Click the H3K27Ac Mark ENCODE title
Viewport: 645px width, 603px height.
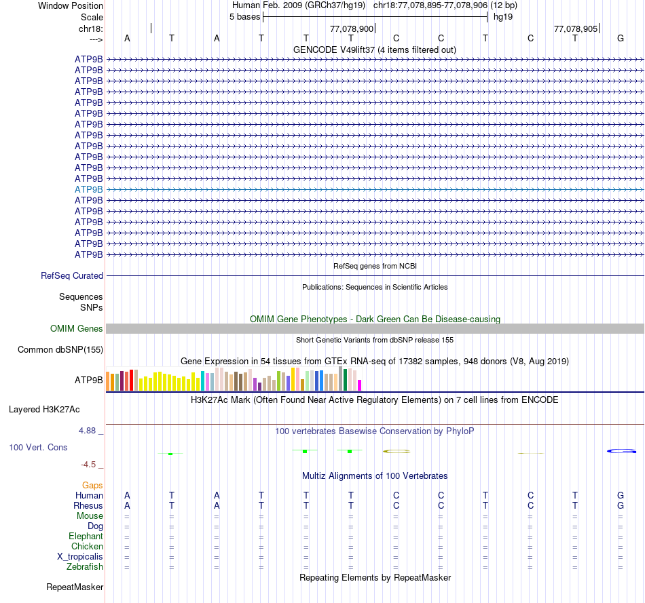(x=374, y=400)
